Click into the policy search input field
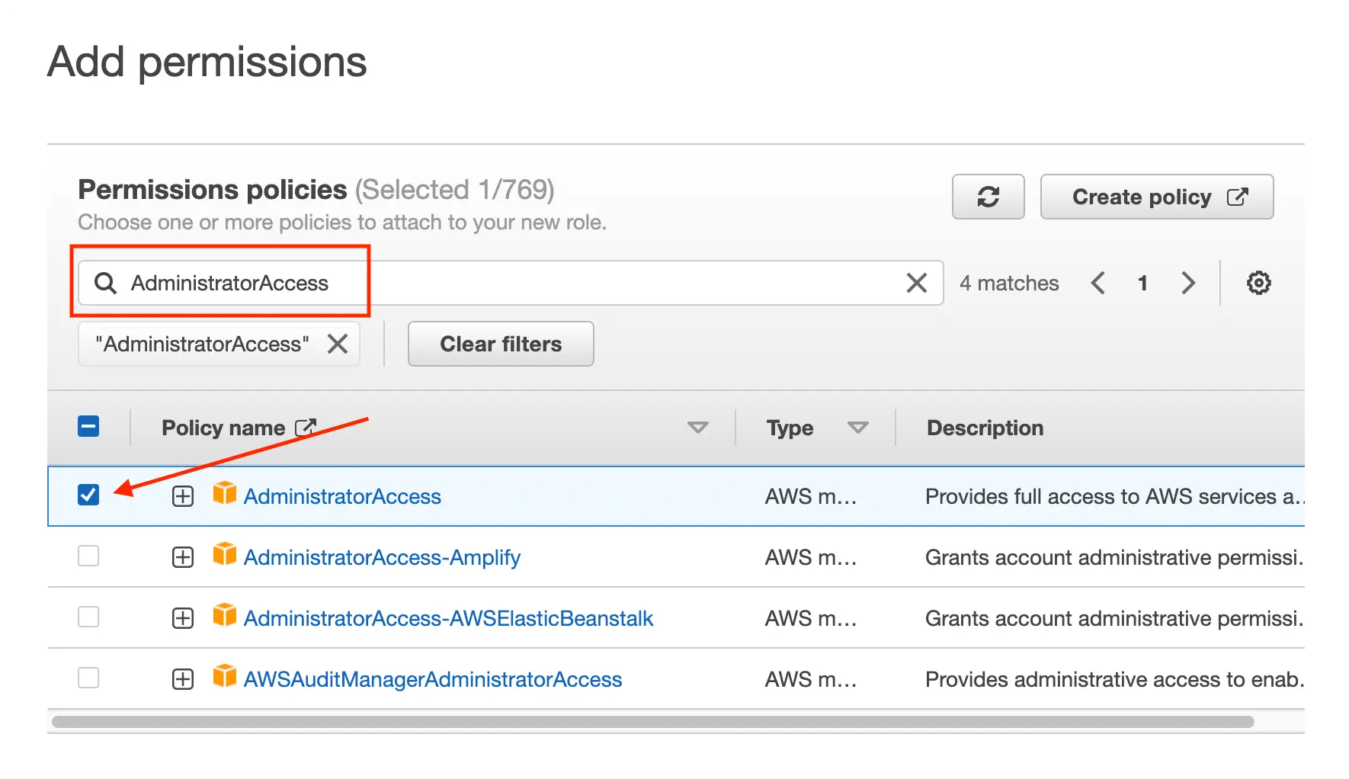The image size is (1349, 779). pyautogui.click(x=511, y=283)
